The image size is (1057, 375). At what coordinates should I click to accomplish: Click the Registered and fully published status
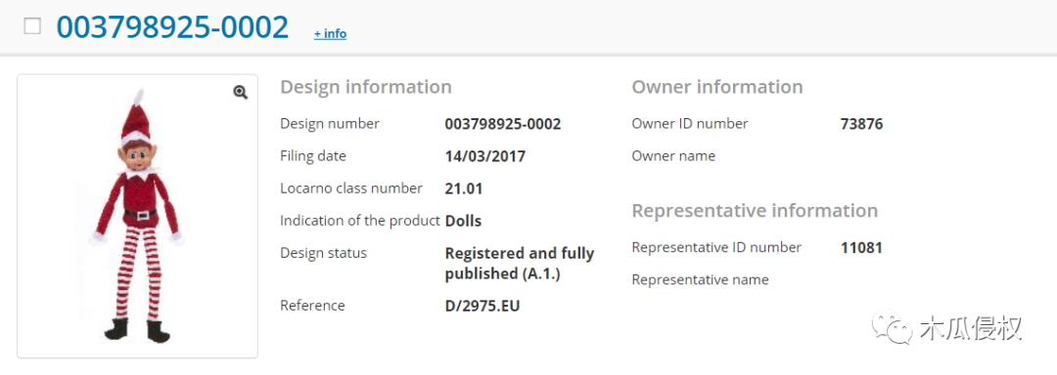(520, 264)
